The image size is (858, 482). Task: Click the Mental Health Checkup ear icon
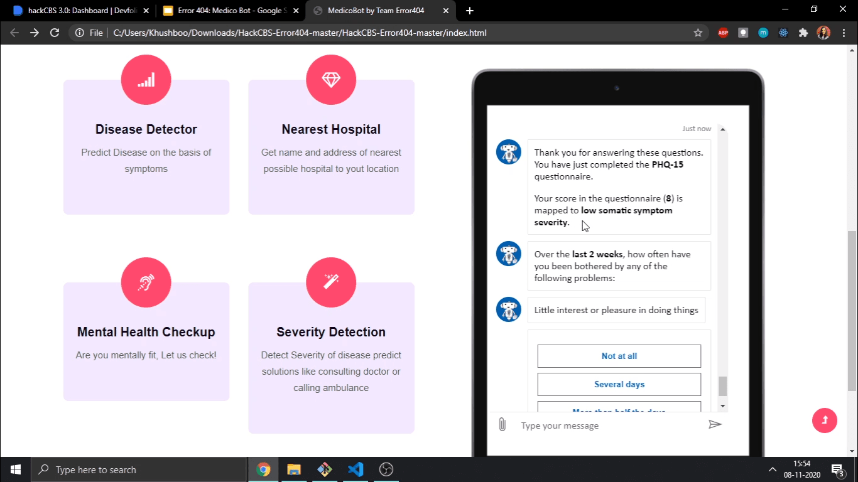[146, 282]
